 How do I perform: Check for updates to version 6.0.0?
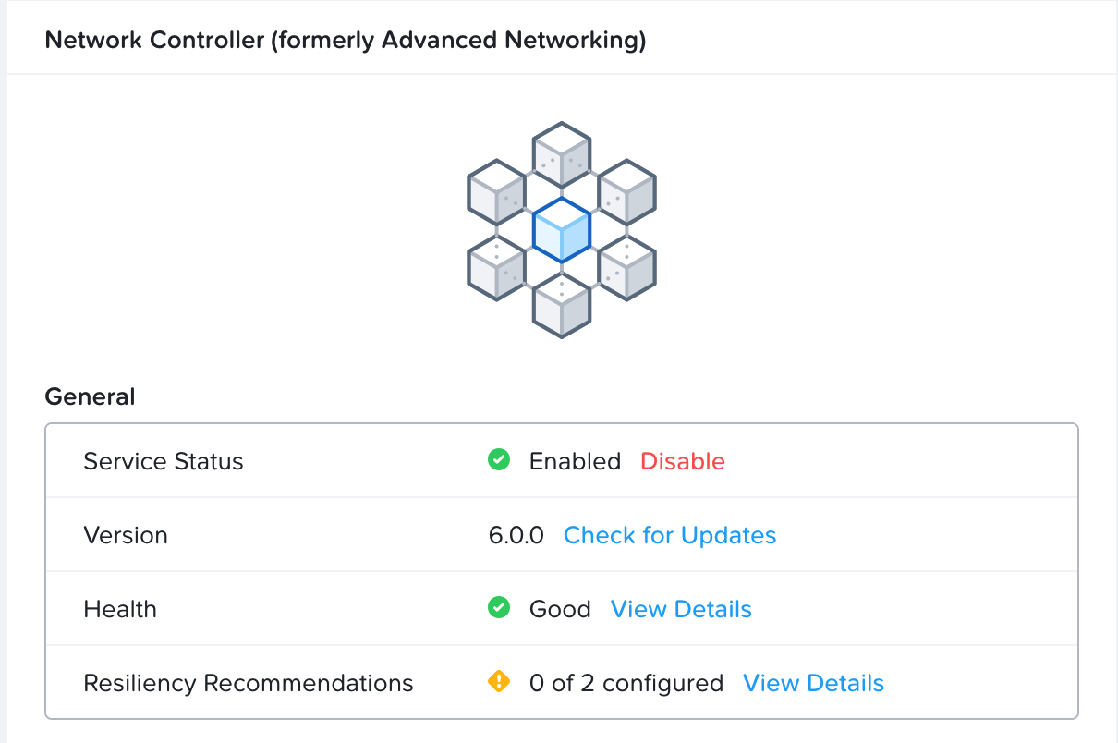pos(669,534)
